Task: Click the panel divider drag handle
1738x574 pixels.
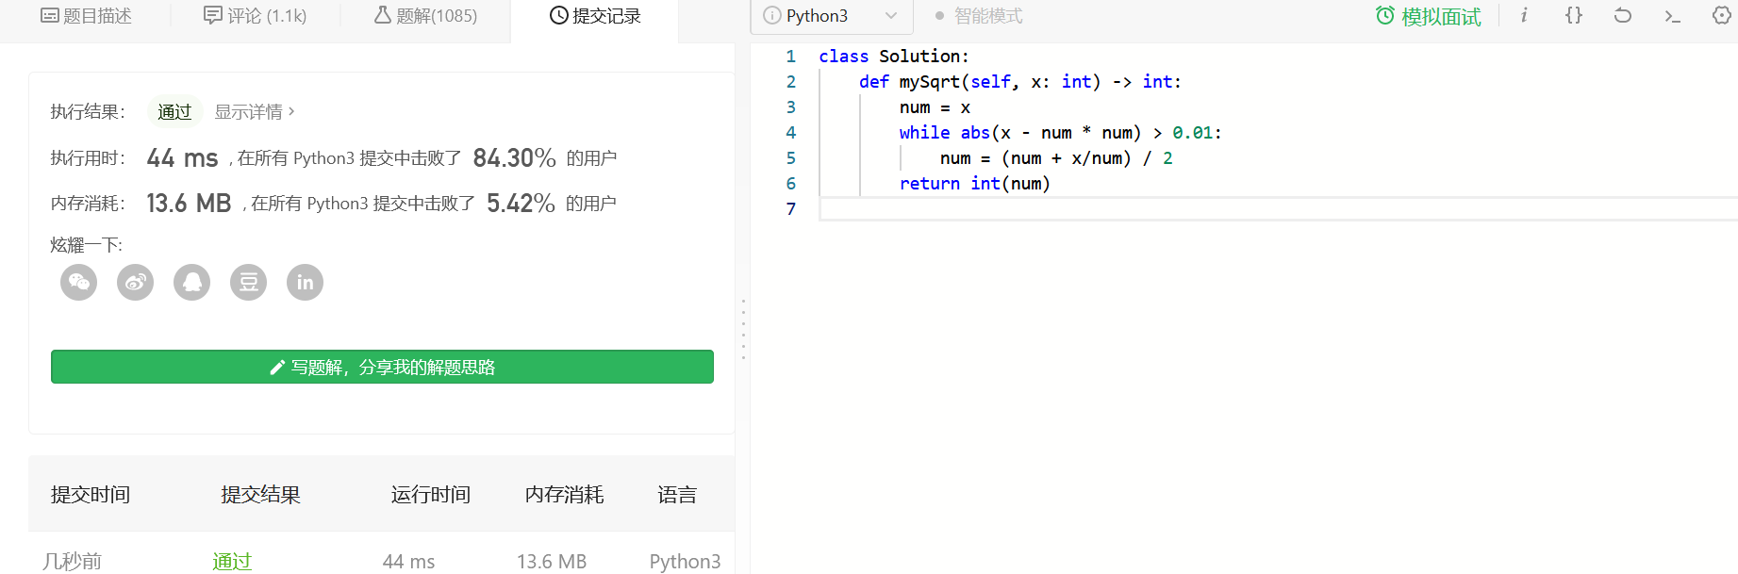Action: coord(743,329)
